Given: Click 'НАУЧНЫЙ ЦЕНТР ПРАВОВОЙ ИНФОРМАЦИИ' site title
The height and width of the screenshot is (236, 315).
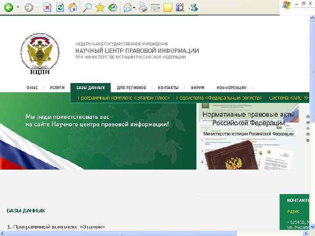Looking at the screenshot, I should pyautogui.click(x=137, y=51).
